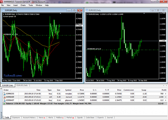Open the Window menu
This screenshot has height=120, width=168.
tap(39, 5)
